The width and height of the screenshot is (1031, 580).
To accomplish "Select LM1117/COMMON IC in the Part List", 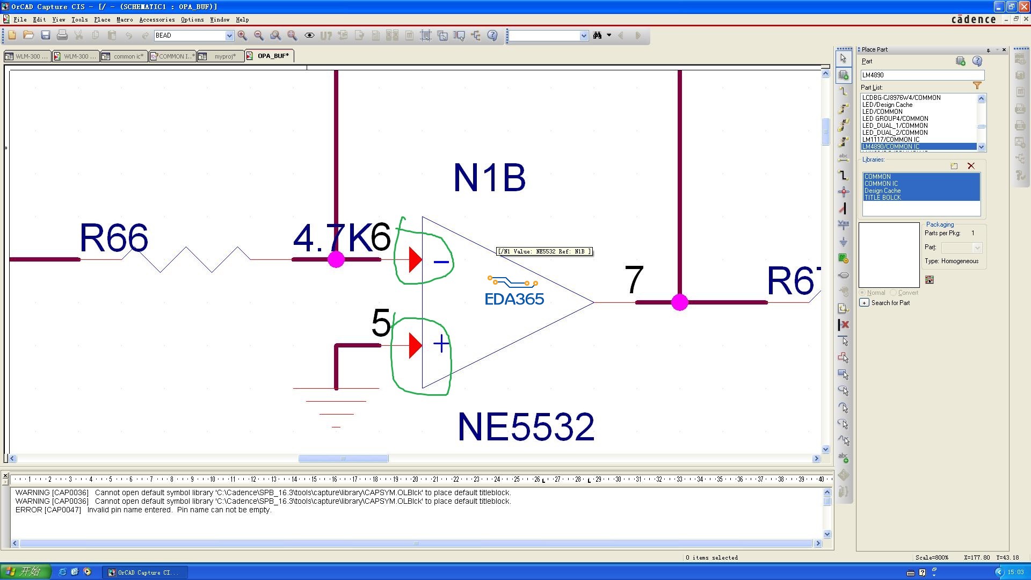I will [x=891, y=139].
